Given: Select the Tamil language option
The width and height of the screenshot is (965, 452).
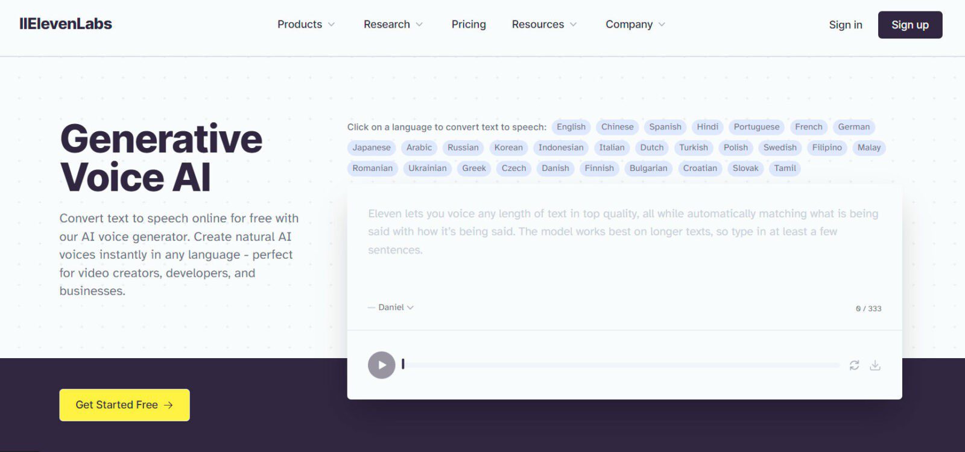Looking at the screenshot, I should coord(784,169).
